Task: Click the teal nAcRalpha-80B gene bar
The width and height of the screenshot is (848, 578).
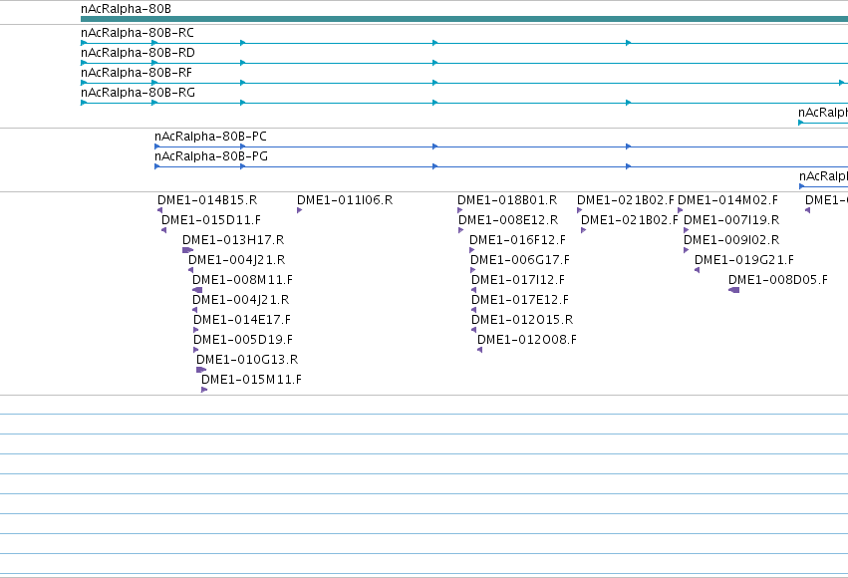Action: [464, 19]
